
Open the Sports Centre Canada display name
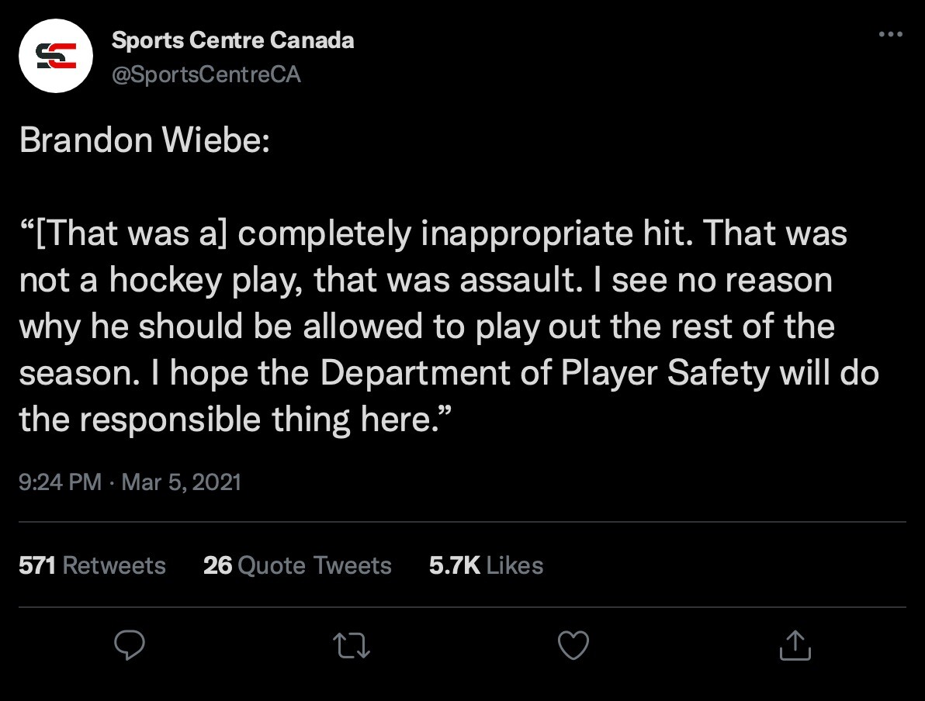[x=233, y=40]
